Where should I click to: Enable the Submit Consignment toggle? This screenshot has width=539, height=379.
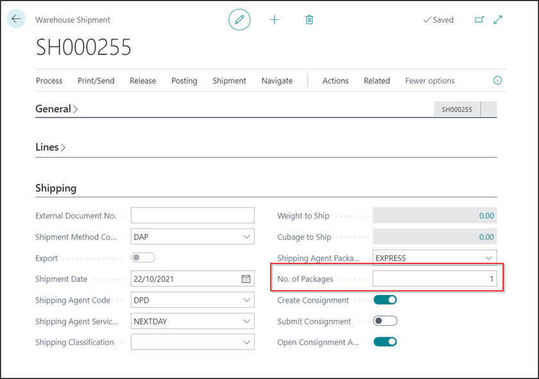pyautogui.click(x=385, y=321)
